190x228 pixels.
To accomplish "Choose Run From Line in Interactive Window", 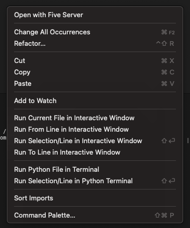I will [x=95, y=130].
